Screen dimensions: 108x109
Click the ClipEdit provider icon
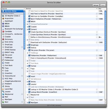coord(3,37)
